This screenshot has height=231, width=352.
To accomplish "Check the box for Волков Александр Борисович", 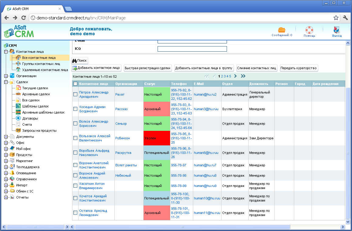I will click(x=75, y=124).
